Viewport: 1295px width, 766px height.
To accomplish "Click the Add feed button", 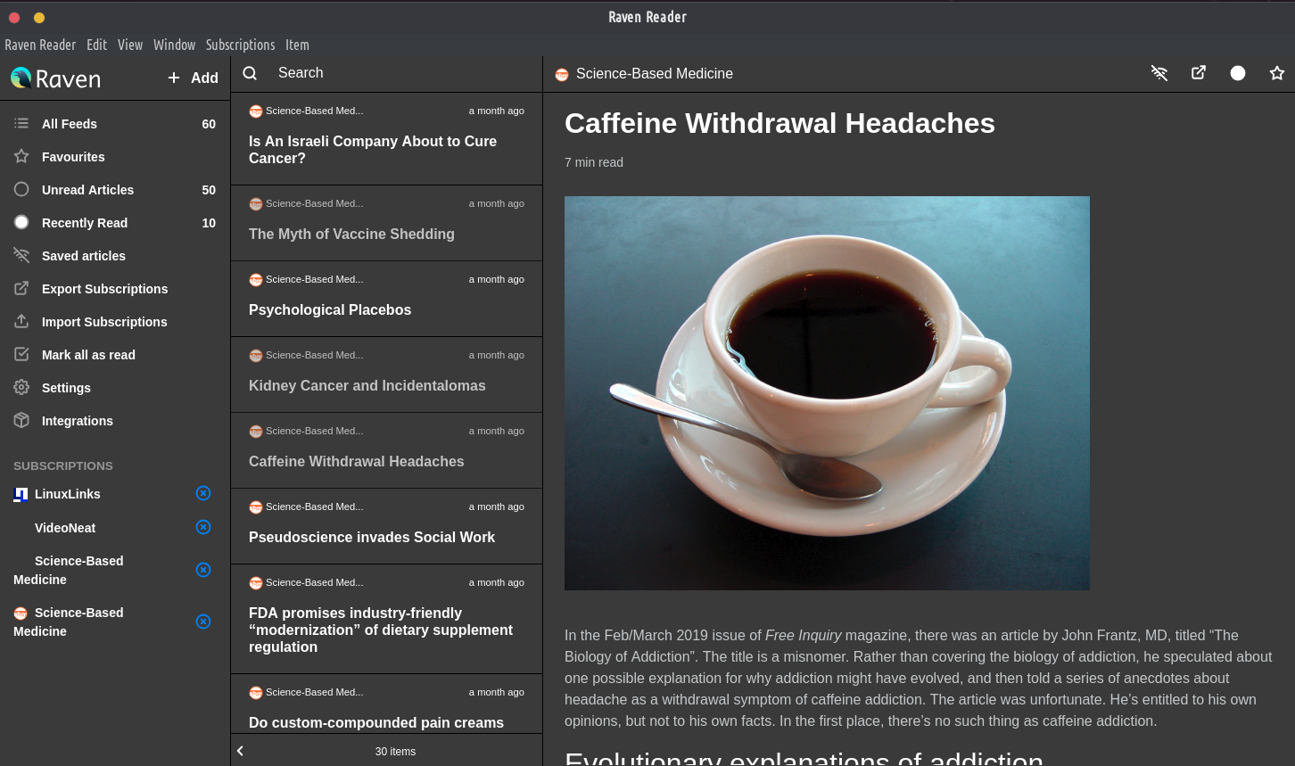I will click(193, 78).
